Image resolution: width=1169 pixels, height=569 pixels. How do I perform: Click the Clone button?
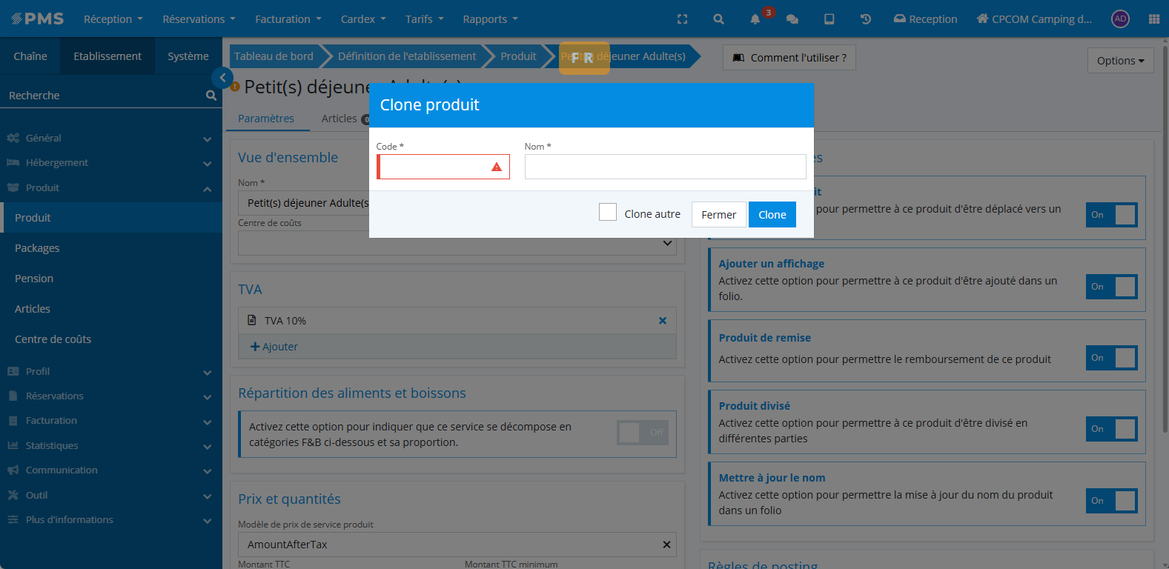point(772,215)
